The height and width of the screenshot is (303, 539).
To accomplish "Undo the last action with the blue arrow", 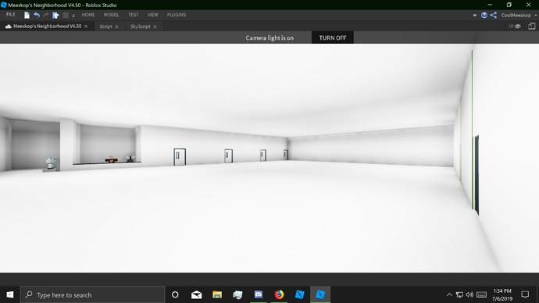I will click(37, 15).
